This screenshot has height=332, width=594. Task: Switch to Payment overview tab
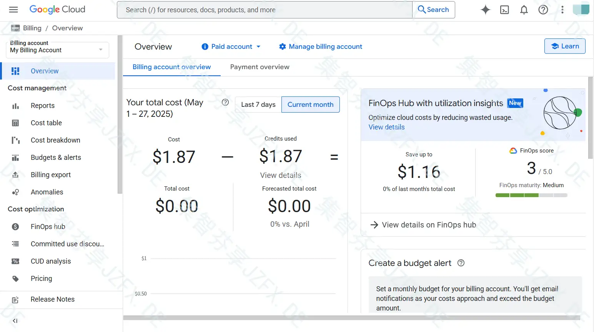260,67
